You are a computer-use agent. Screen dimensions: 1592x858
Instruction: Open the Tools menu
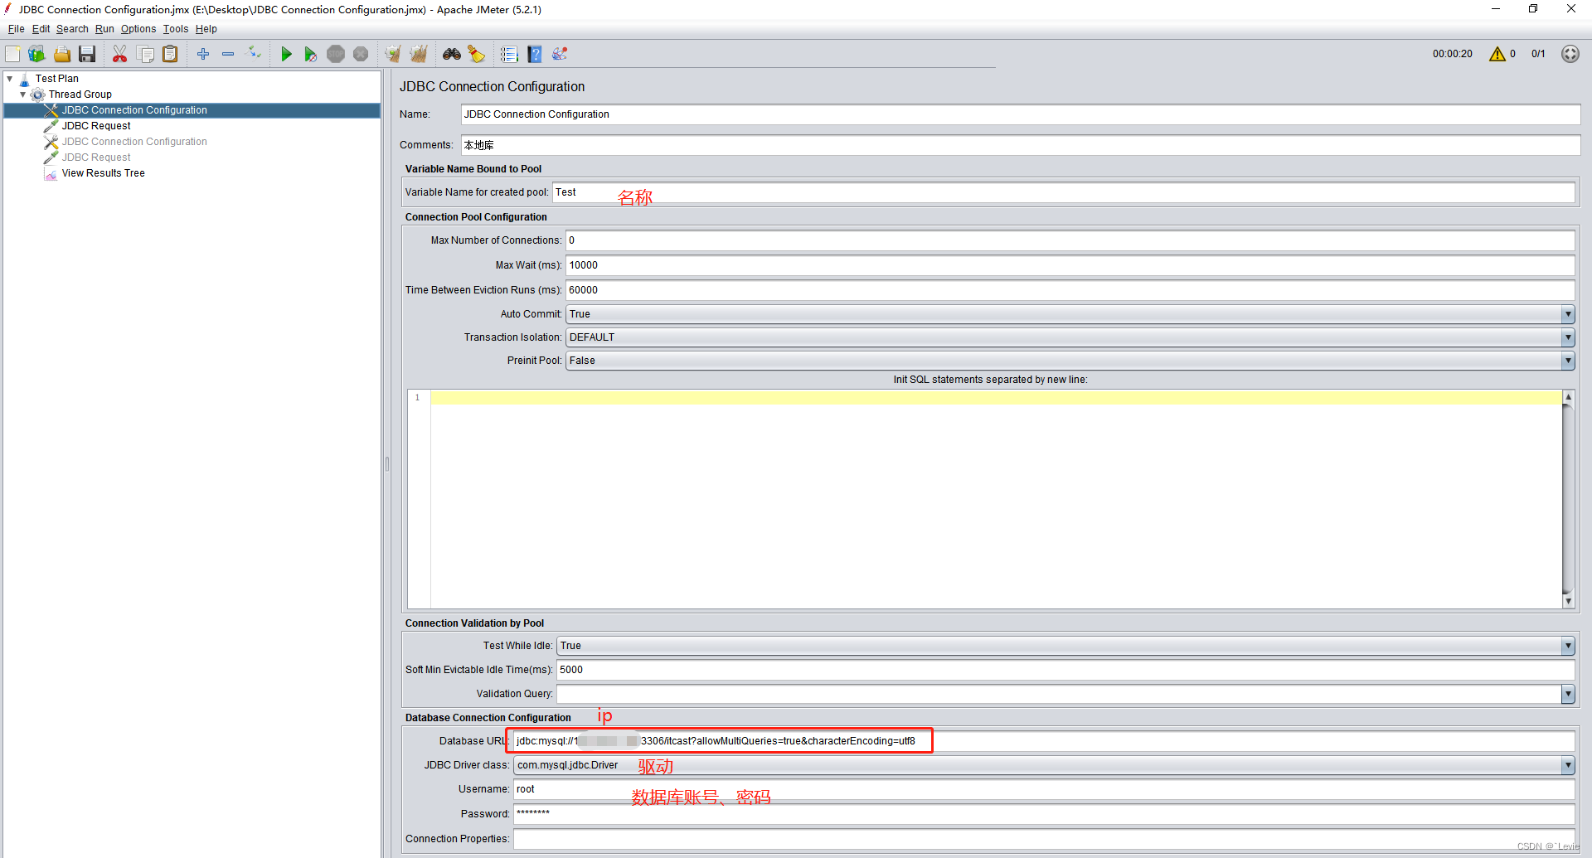click(x=176, y=29)
